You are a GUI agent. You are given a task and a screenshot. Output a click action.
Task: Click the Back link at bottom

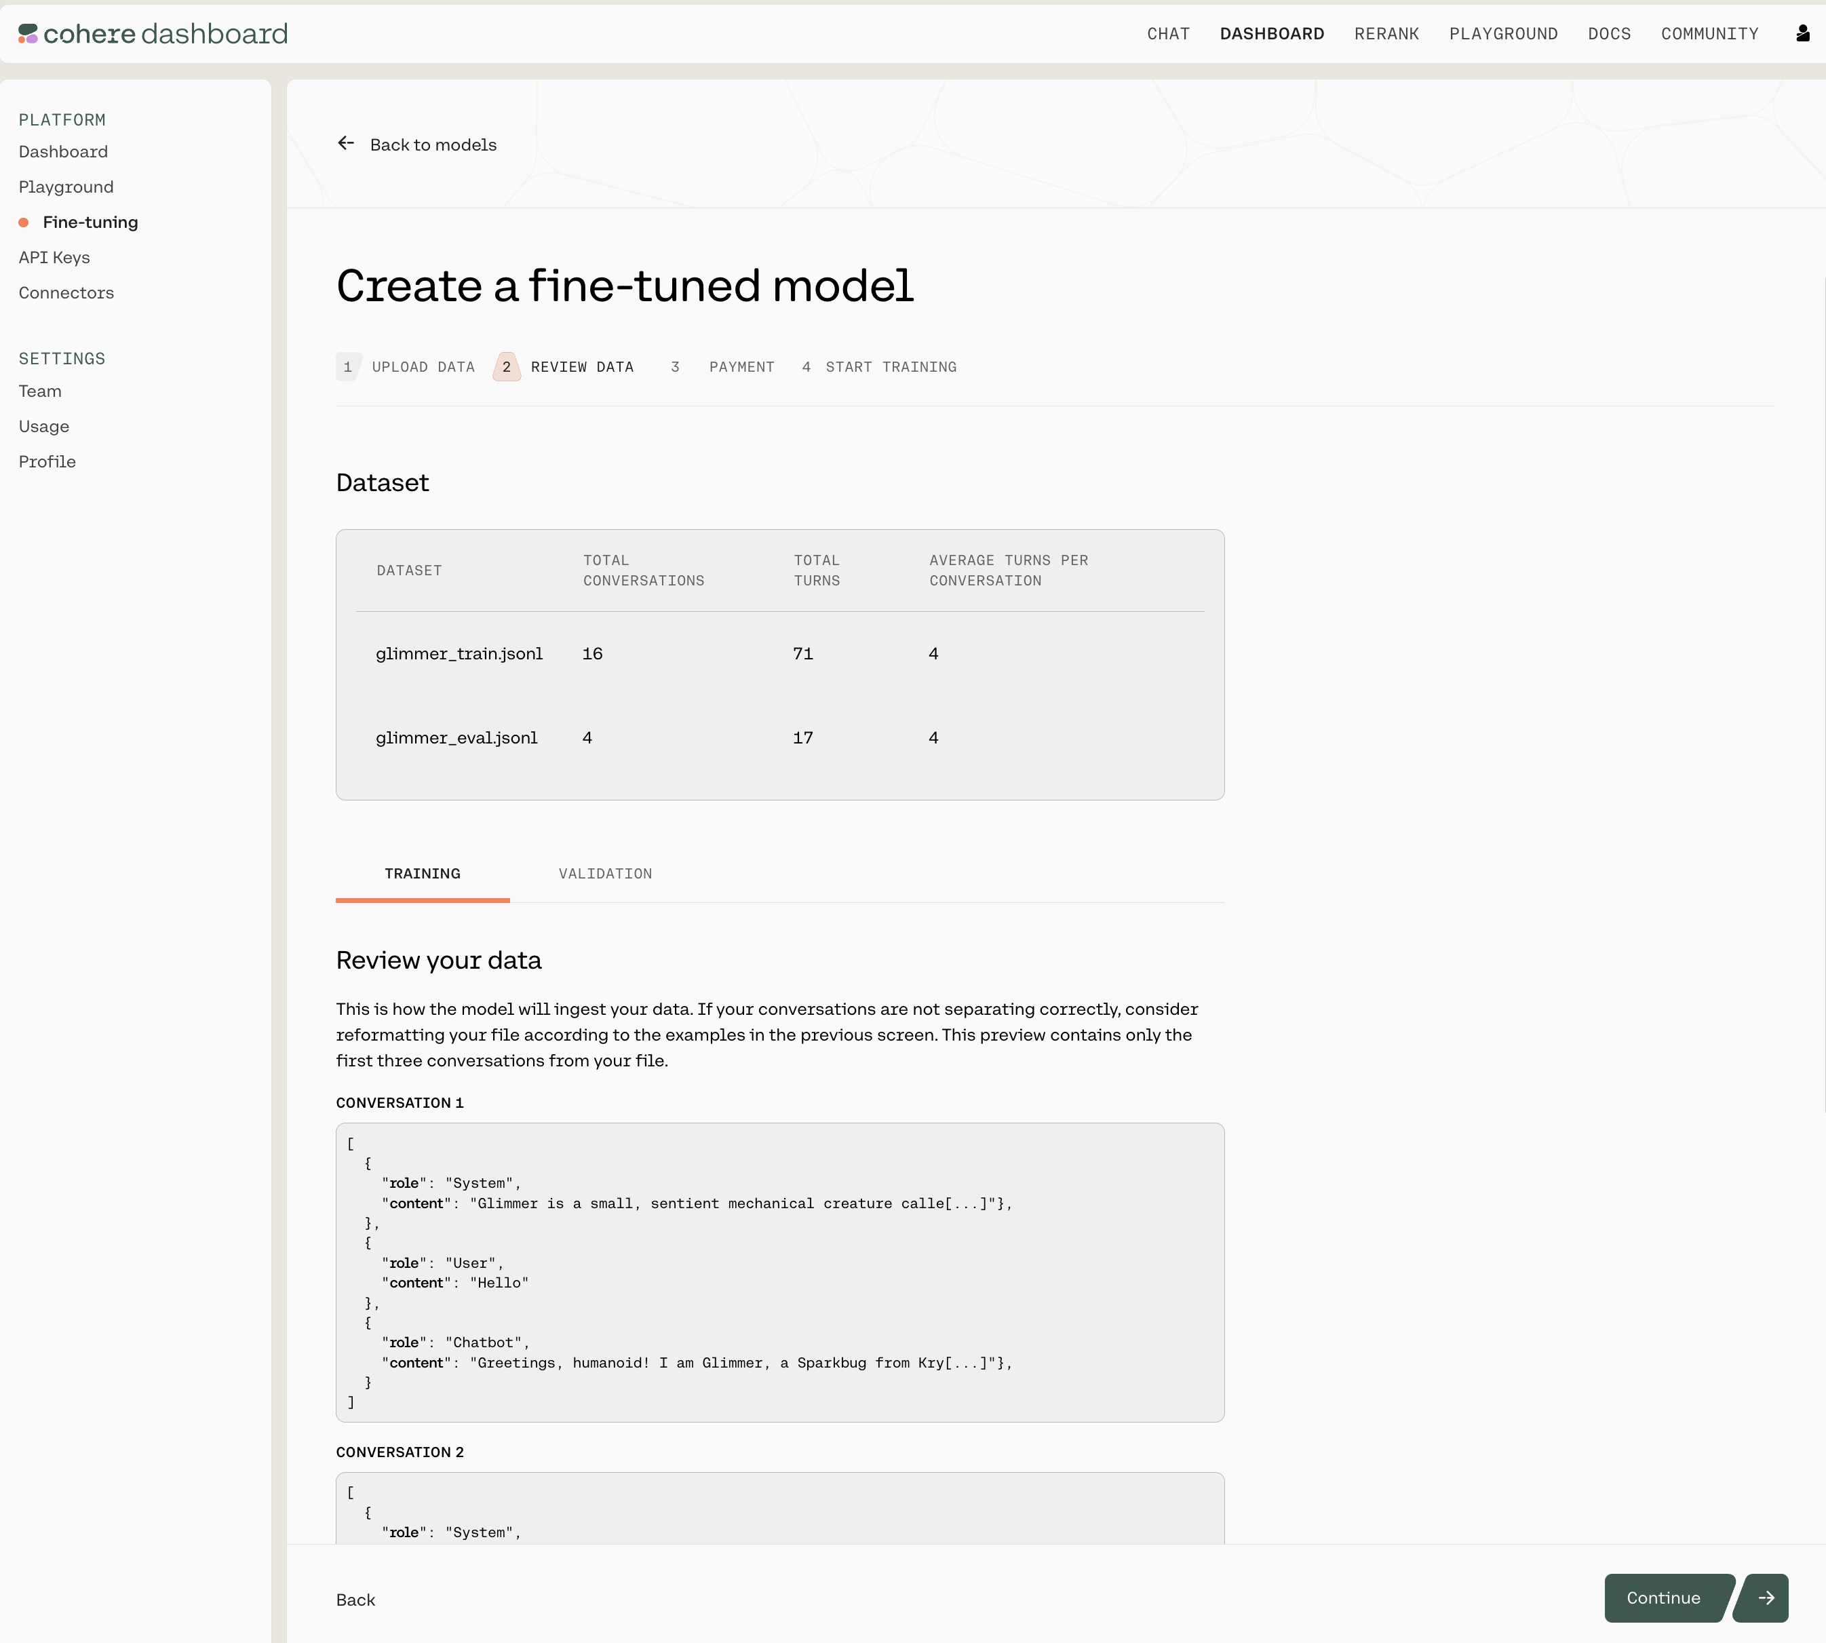pos(355,1600)
